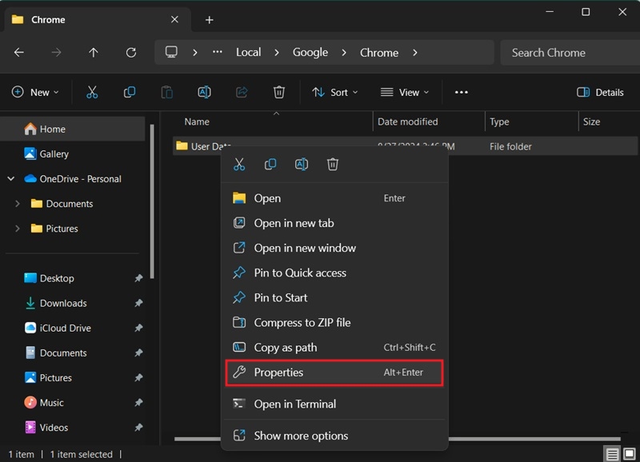Open the New item dropdown
Viewport: 640px width, 462px height.
tap(35, 92)
